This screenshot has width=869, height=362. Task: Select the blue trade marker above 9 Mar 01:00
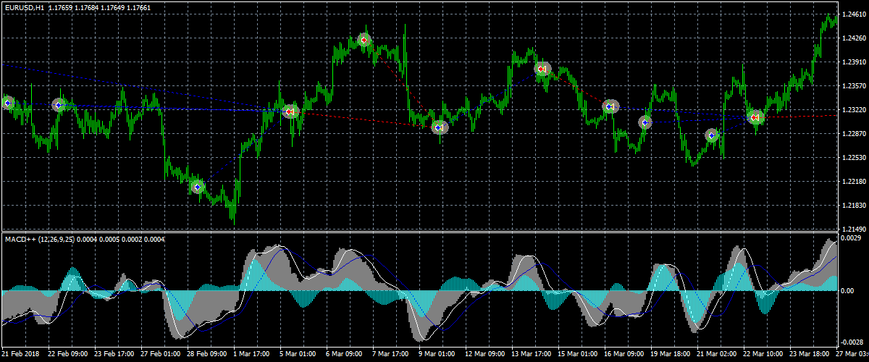(439, 127)
